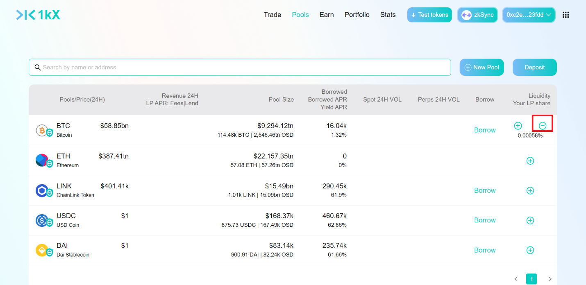The width and height of the screenshot is (586, 285).
Task: Click the Borrow column header
Action: 485,100
